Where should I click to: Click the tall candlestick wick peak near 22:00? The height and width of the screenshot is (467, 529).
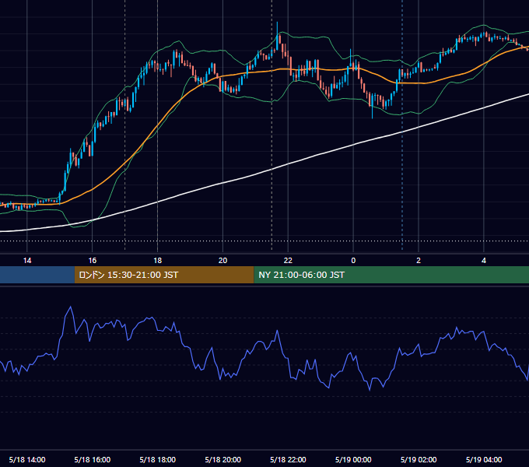(x=277, y=23)
